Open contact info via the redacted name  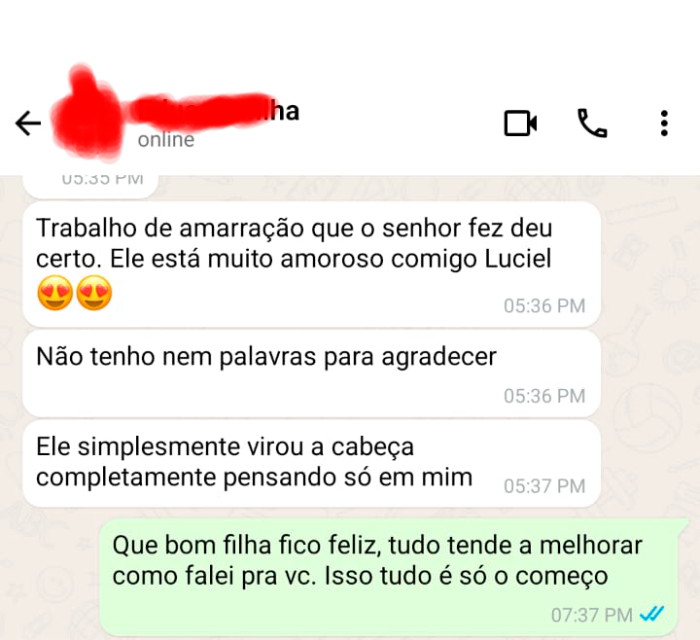(214, 112)
